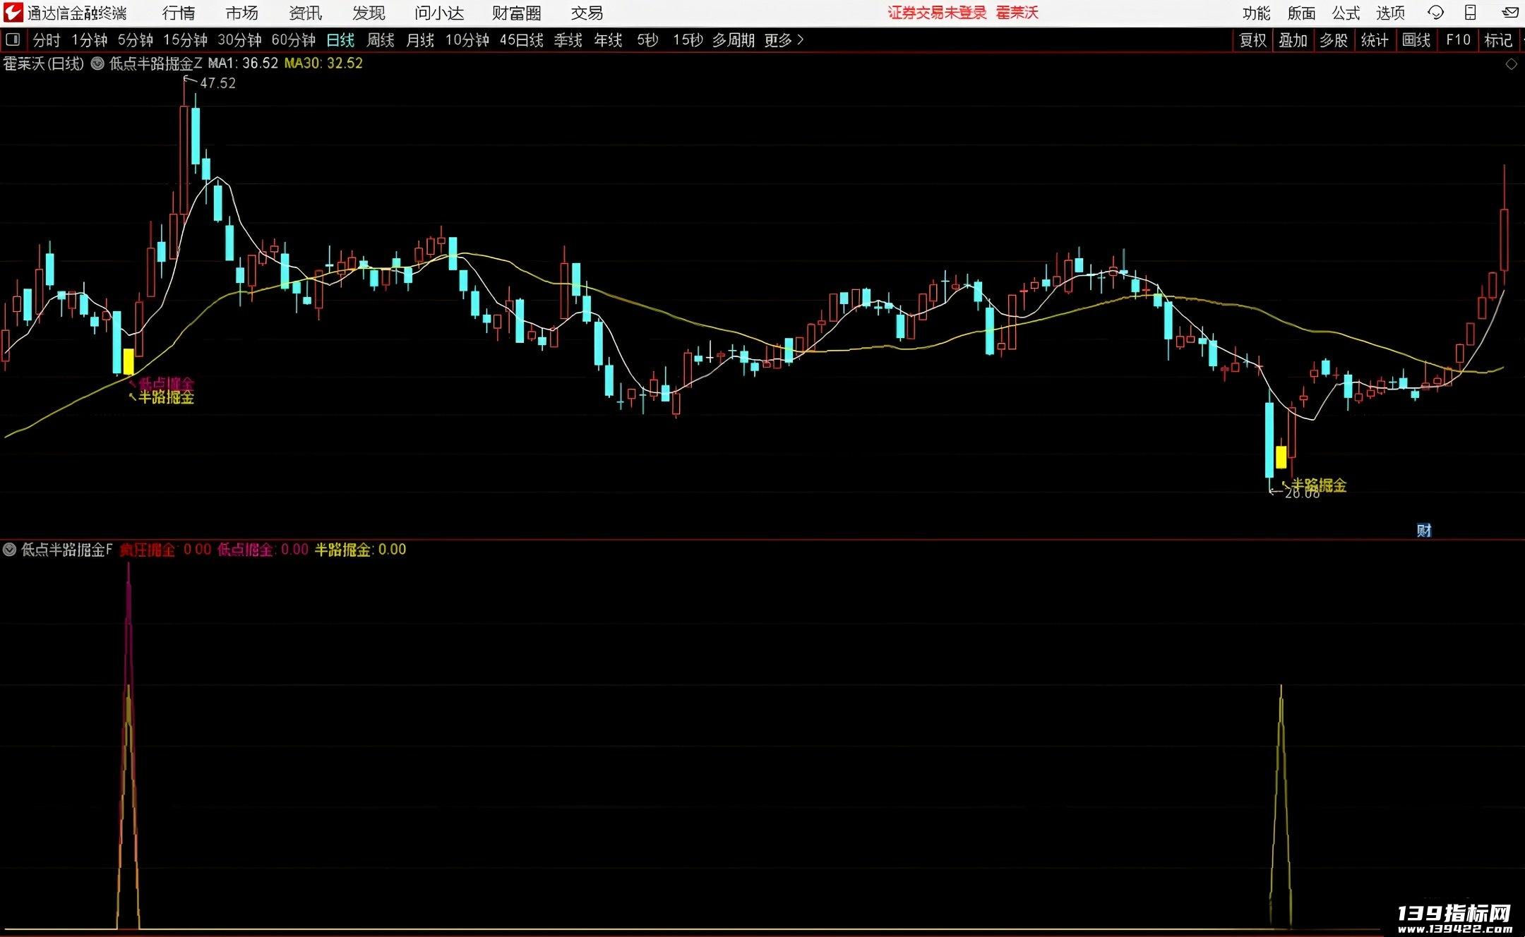Image resolution: width=1525 pixels, height=937 pixels.
Task: Open the 行情 menu
Action: pos(179,13)
